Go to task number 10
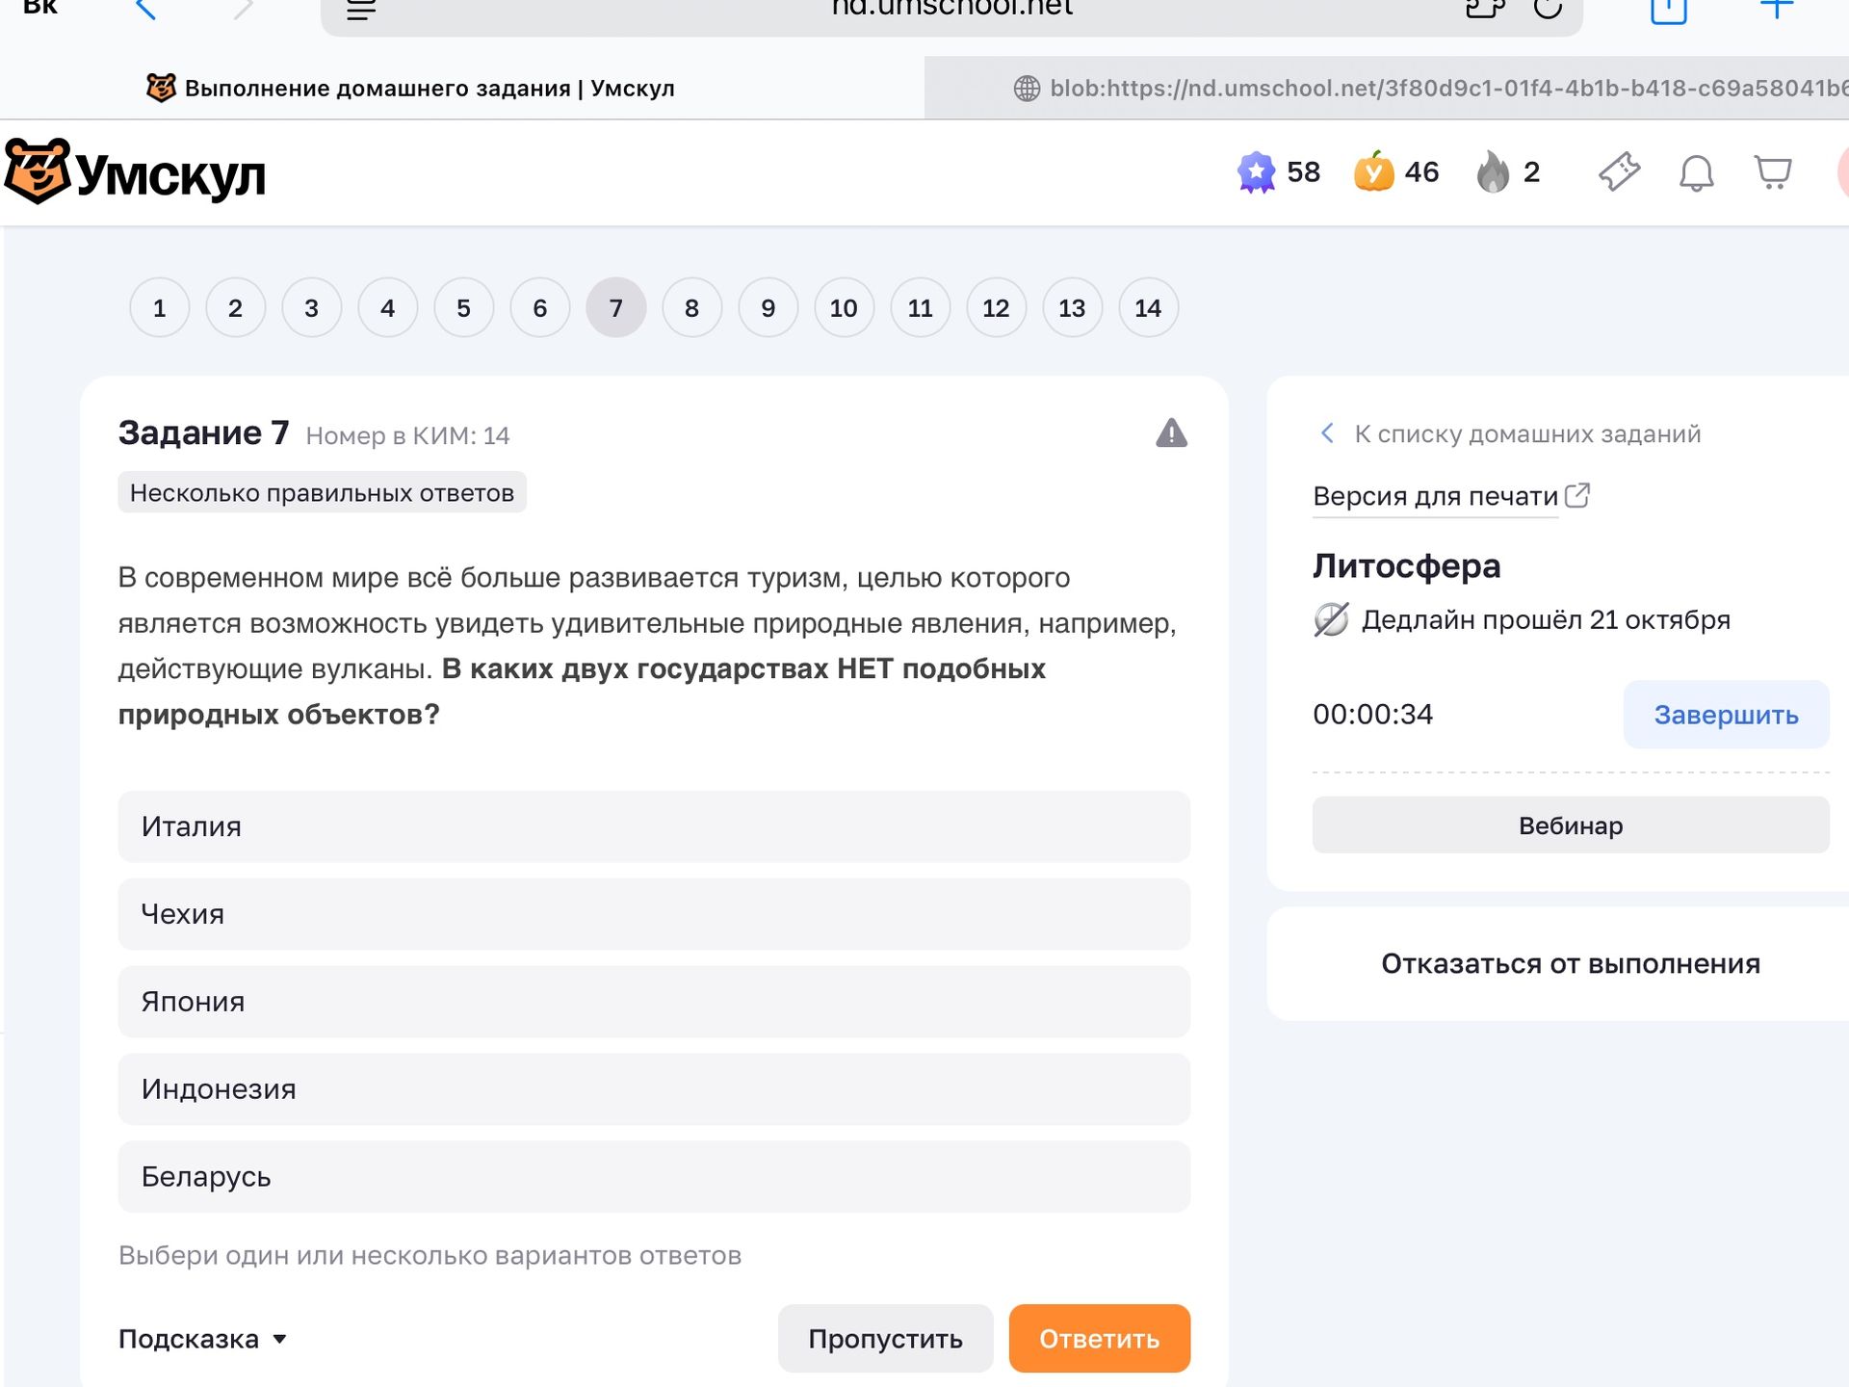Screen dimensions: 1849x1387 click(x=844, y=308)
